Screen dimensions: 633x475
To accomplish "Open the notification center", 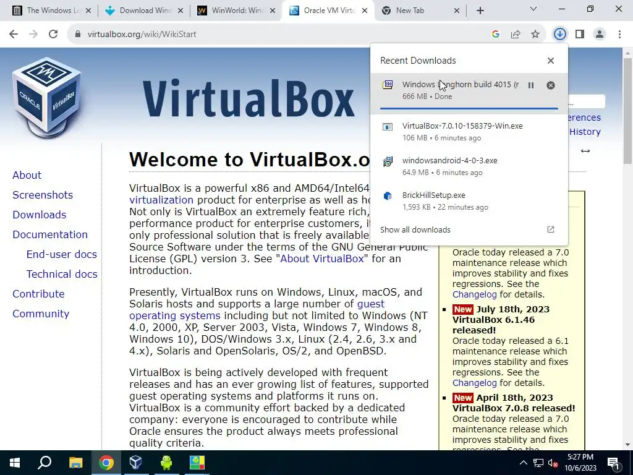I will [x=614, y=463].
